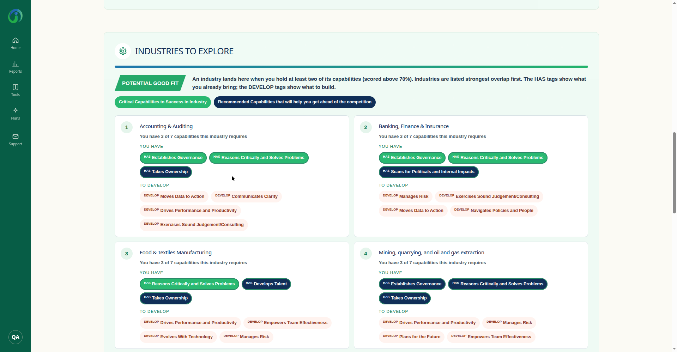Click Drives Performance and Productivity under Food & Textiles
This screenshot has height=352, width=677.
190,323
